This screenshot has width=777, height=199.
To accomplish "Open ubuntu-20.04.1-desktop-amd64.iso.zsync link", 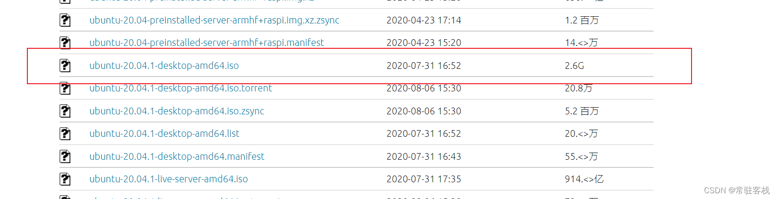I will 177,111.
